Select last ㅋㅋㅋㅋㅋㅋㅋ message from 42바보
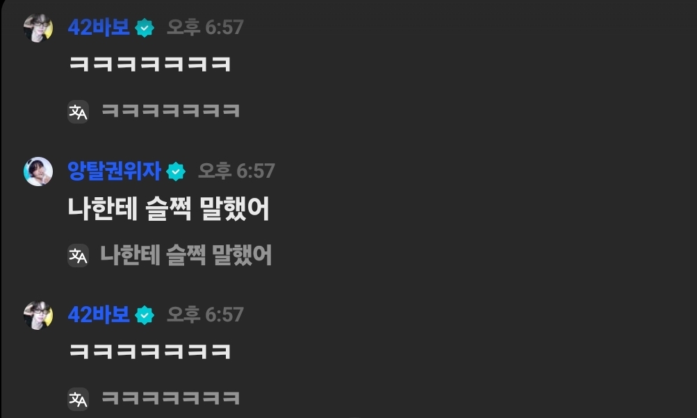The width and height of the screenshot is (697, 418). [x=150, y=352]
